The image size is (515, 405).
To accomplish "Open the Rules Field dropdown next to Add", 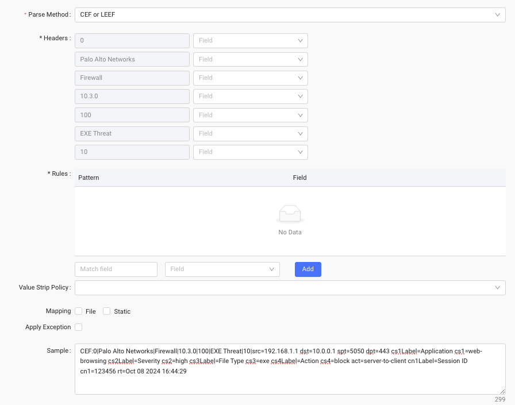I will point(222,269).
